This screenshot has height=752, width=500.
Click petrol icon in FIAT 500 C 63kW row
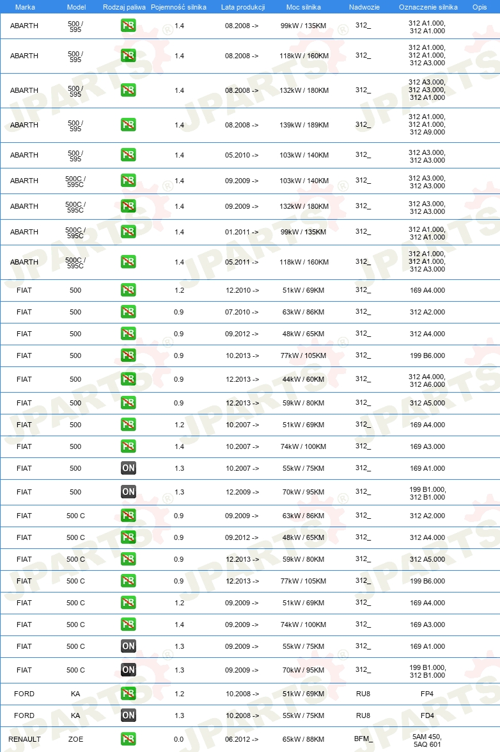pyautogui.click(x=128, y=516)
